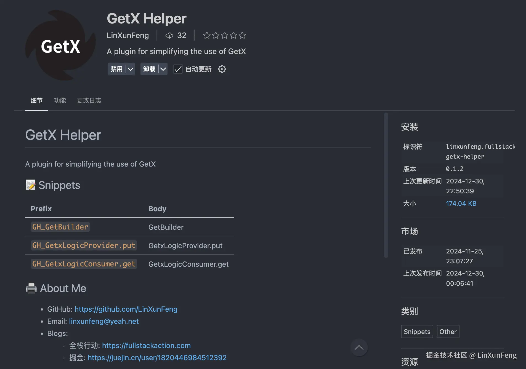Click the Prefix column header
Image resolution: width=526 pixels, height=369 pixels.
tap(41, 209)
